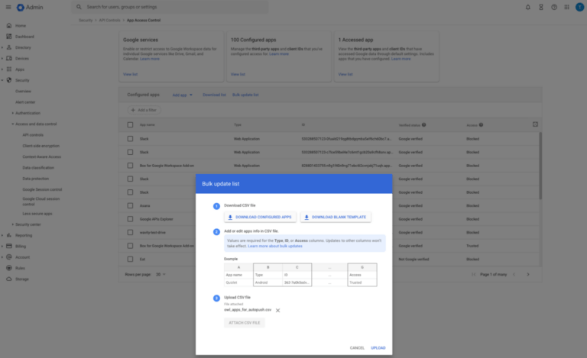Expand the Billing sidebar arrow
Image resolution: width=587 pixels, height=358 pixels.
tap(2, 247)
